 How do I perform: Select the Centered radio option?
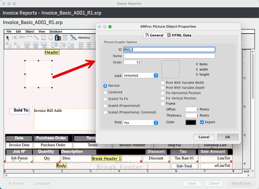(105, 92)
